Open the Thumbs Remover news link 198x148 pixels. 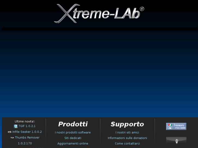(x=27, y=138)
